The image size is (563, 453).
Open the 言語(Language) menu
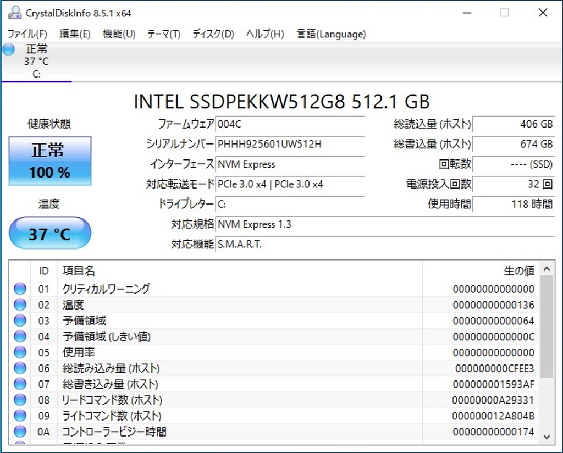tap(333, 34)
